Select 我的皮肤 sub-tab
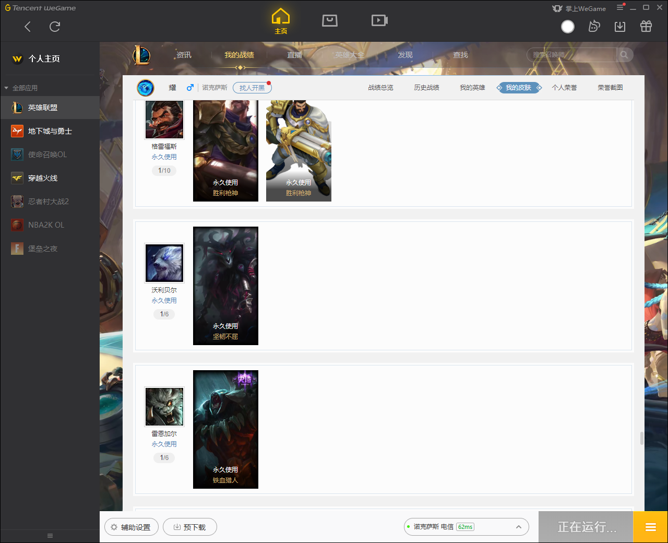Viewport: 668px width, 543px height. pyautogui.click(x=519, y=88)
